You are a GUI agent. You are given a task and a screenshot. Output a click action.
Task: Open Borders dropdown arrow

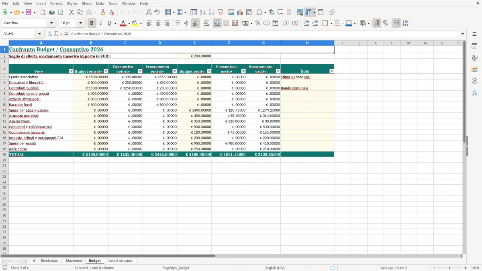[x=331, y=23]
